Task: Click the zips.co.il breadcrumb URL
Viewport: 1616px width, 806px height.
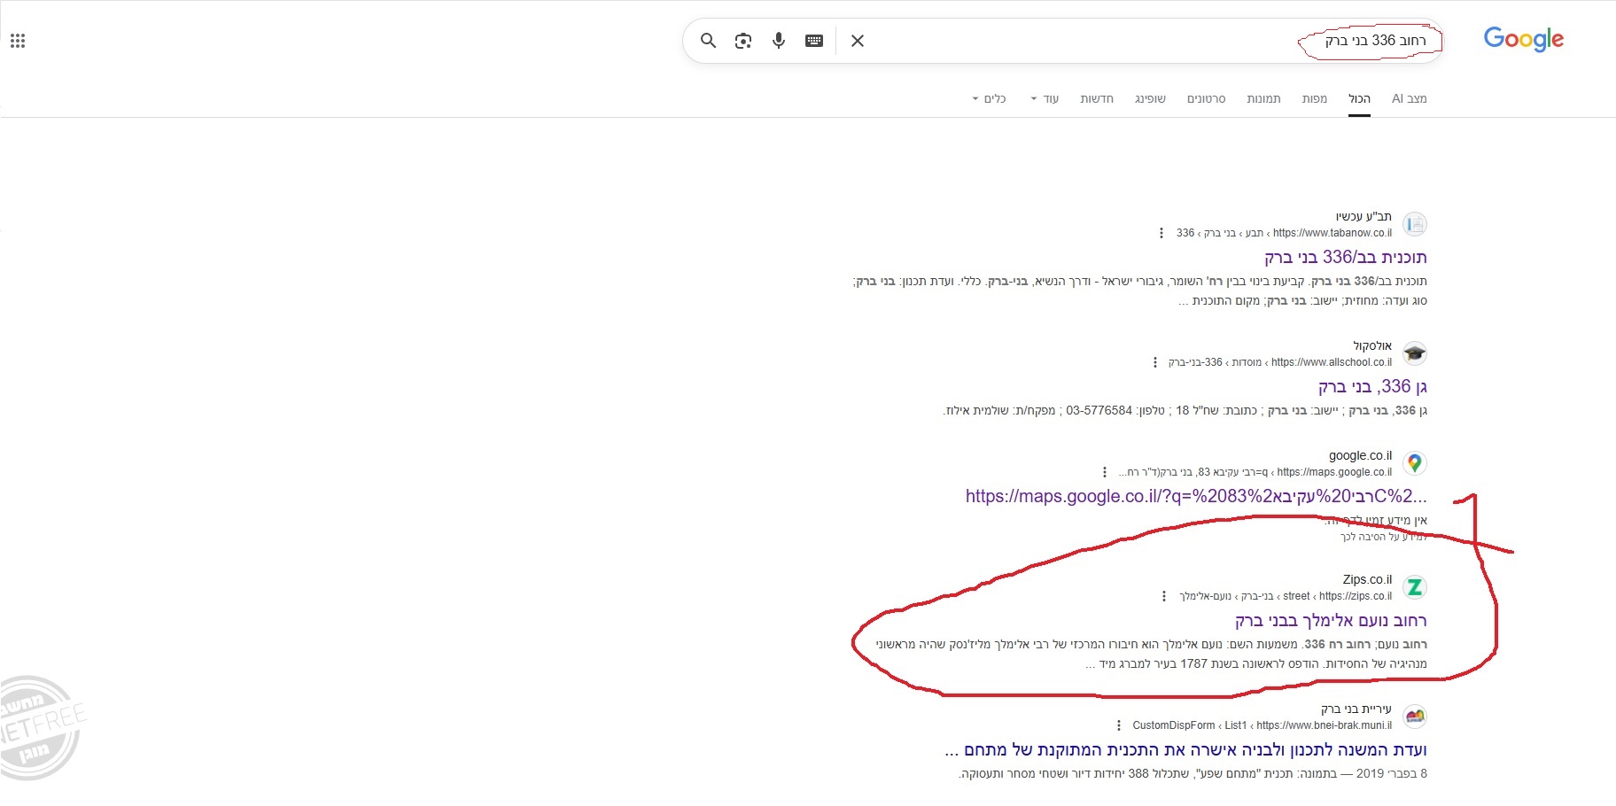Action: (1286, 596)
